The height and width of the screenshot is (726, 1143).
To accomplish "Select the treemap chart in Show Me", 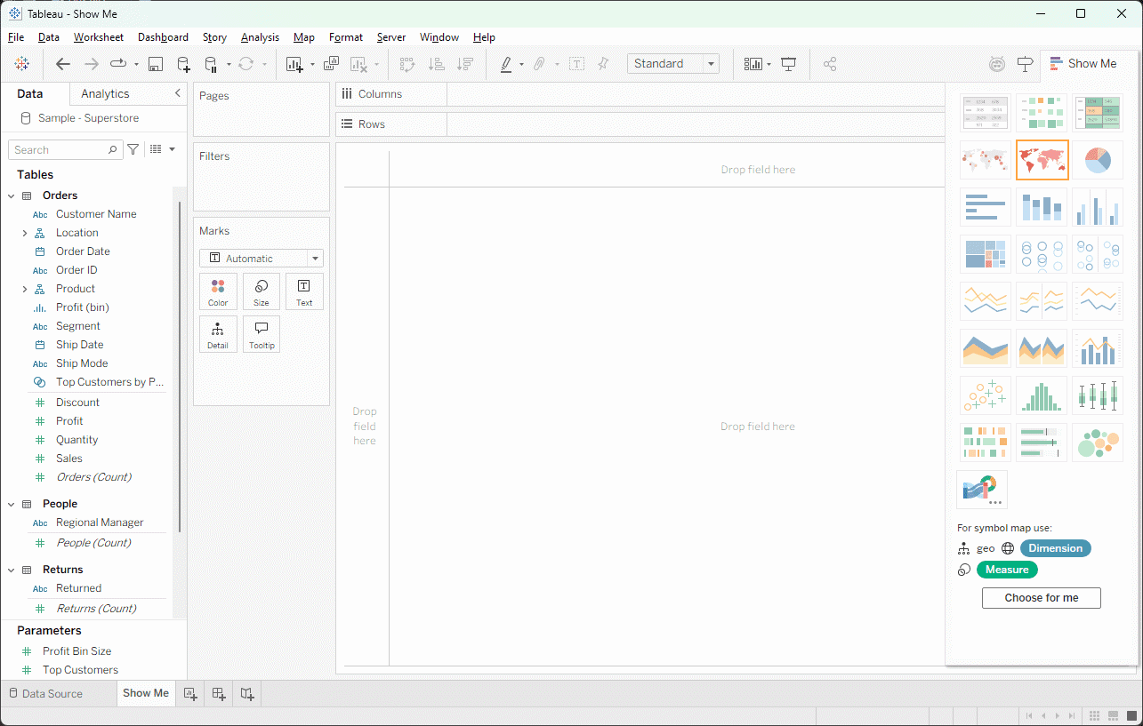I will (x=986, y=254).
